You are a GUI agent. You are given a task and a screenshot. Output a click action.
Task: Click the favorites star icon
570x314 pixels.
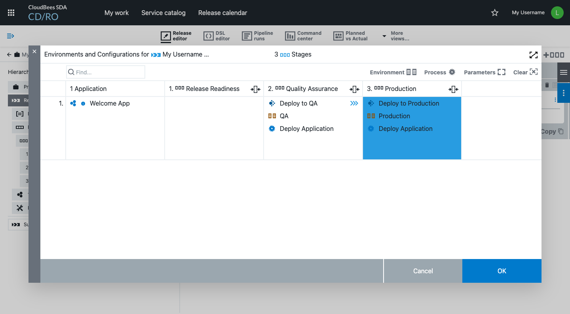click(x=494, y=13)
